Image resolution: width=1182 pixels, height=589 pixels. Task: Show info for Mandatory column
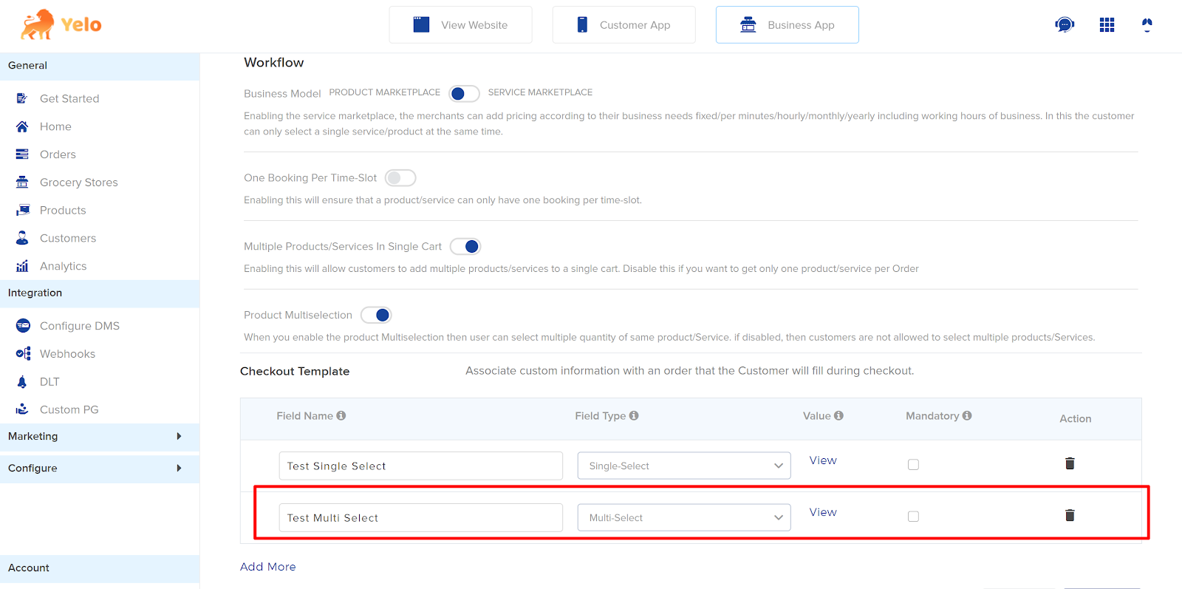pyautogui.click(x=967, y=415)
